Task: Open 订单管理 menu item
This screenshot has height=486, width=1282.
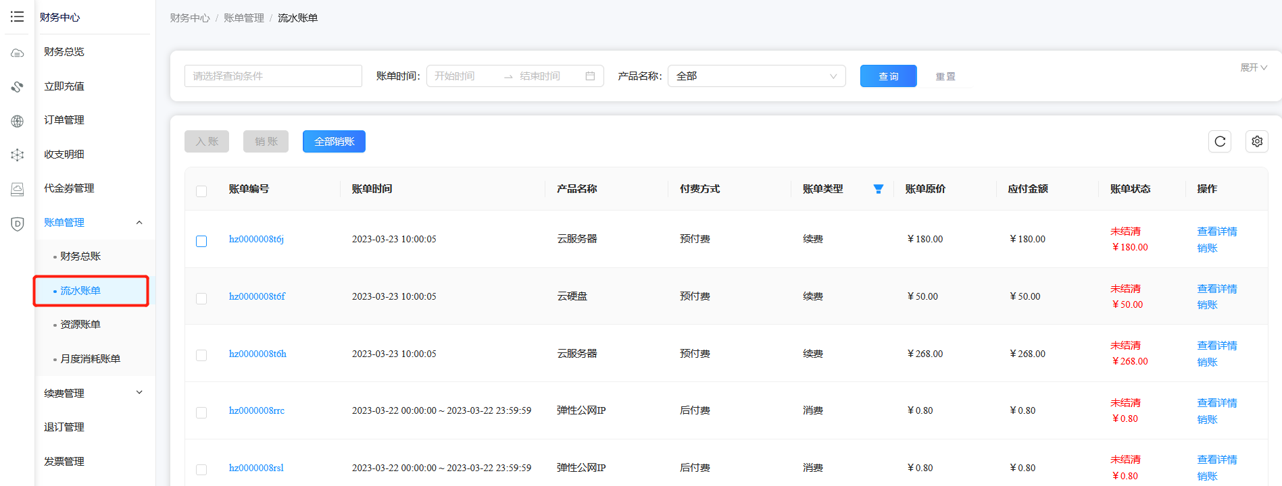Action: [x=64, y=120]
